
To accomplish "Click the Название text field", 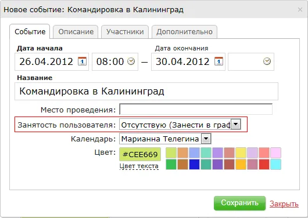I will pyautogui.click(x=146, y=92).
